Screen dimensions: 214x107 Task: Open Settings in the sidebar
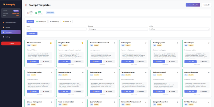coord(11,37)
